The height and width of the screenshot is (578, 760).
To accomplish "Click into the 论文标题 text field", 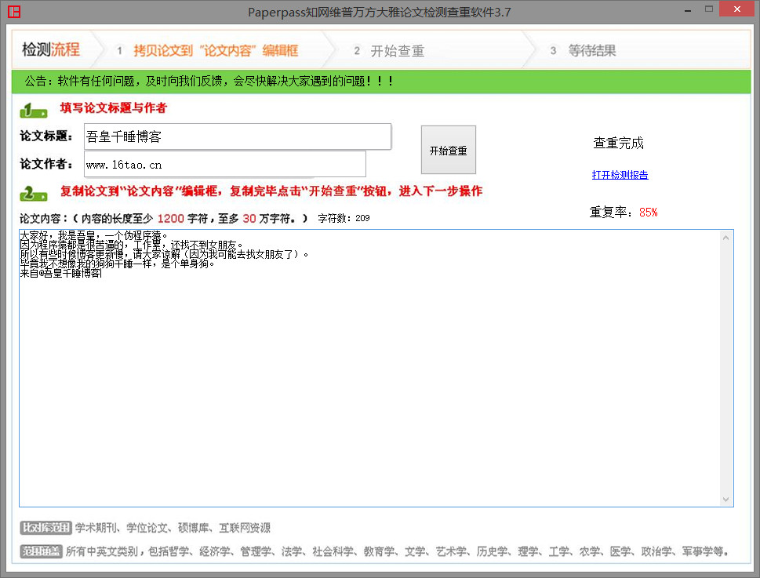I will click(237, 136).
